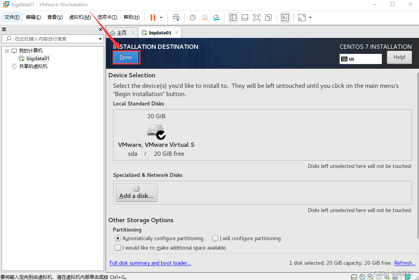Open the 文件(F) menu
Viewport: 419px width, 280px height.
pyautogui.click(x=12, y=17)
